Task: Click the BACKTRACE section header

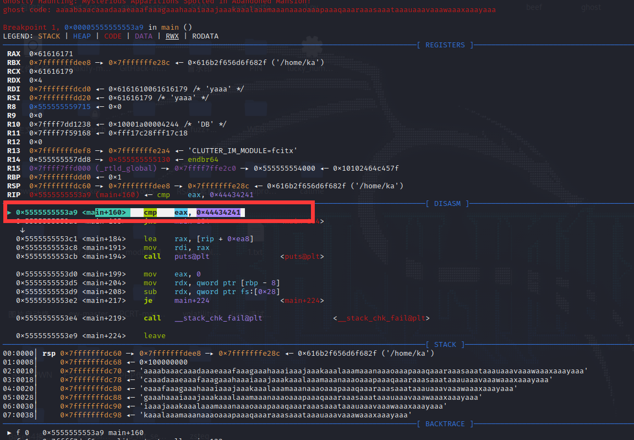Action: 445,424
